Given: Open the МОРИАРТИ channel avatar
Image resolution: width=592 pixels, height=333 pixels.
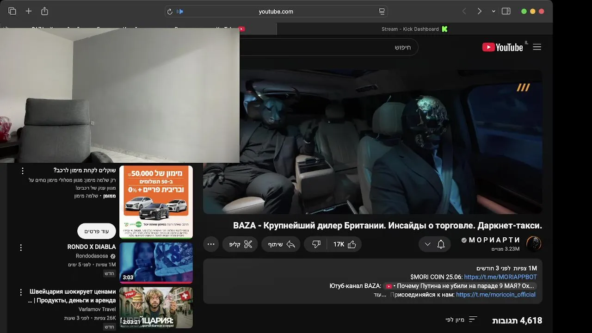Looking at the screenshot, I should (x=534, y=244).
